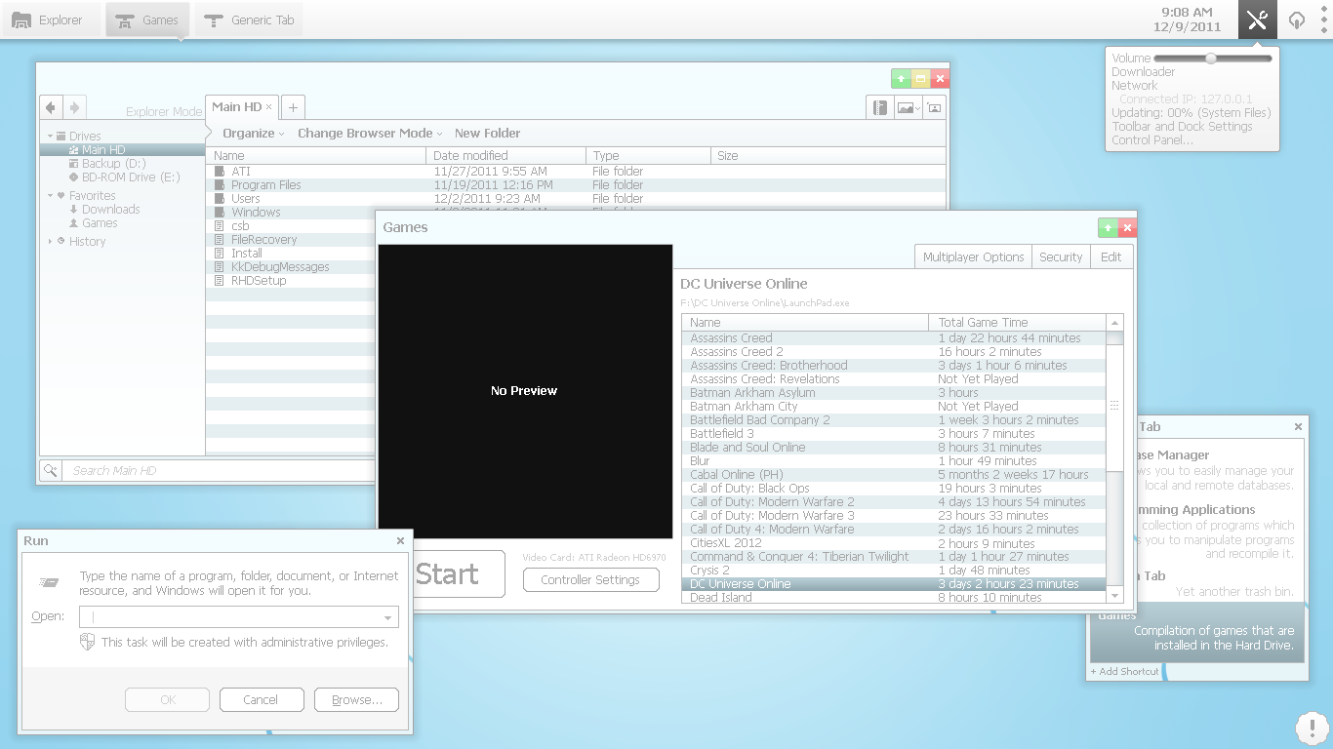Viewport: 1333px width, 749px height.
Task: Click Downloader in the settings popup
Action: click(1143, 71)
